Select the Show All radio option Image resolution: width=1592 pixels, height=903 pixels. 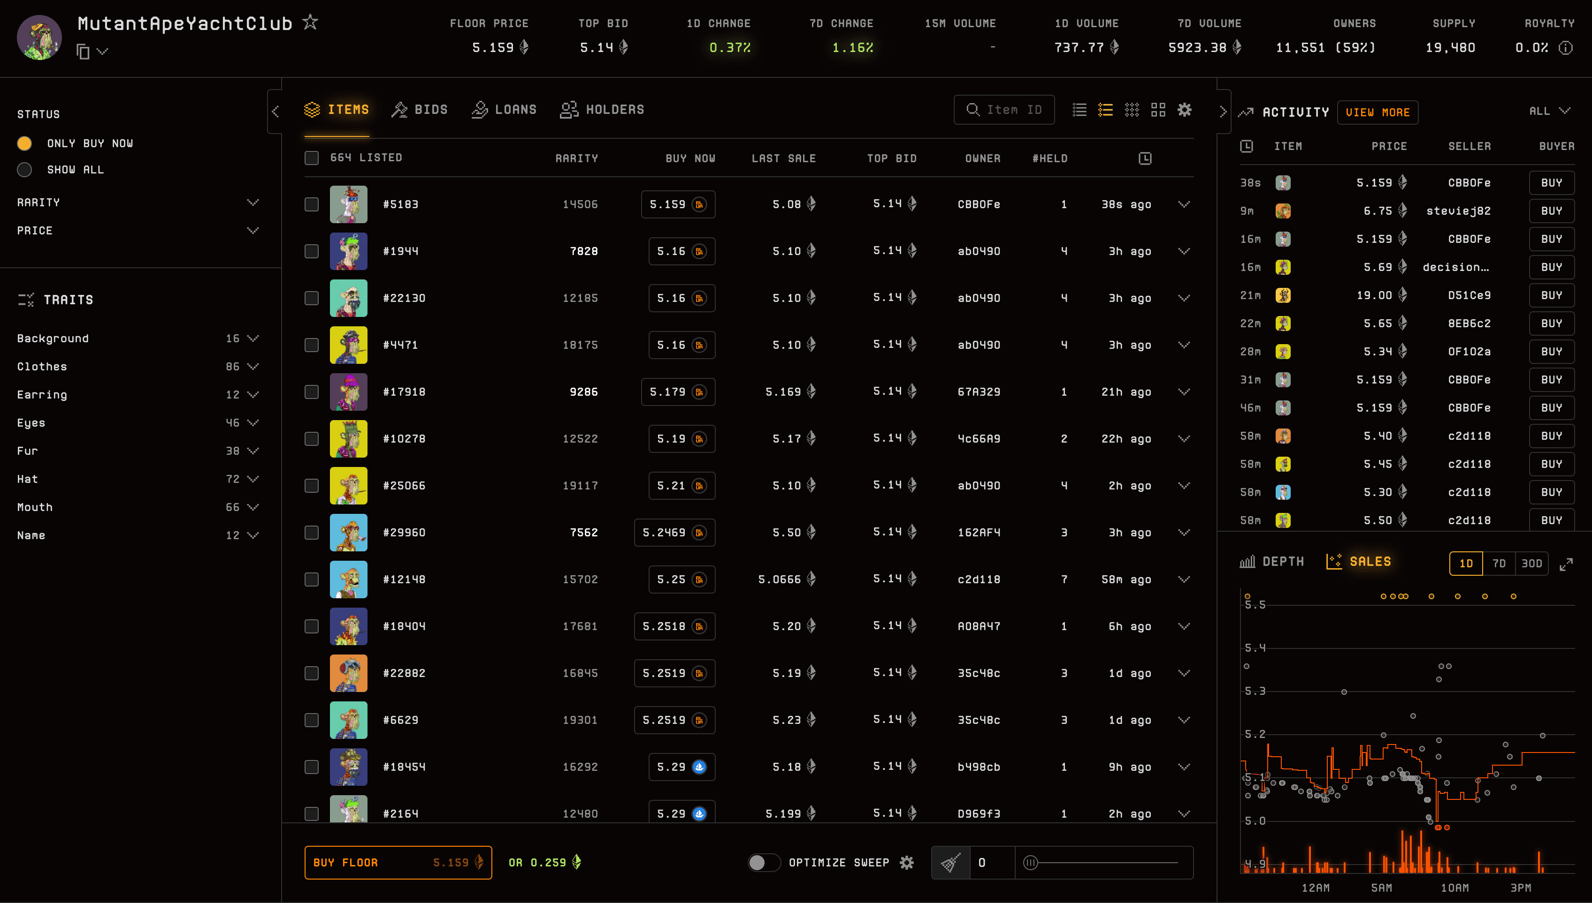coord(24,170)
